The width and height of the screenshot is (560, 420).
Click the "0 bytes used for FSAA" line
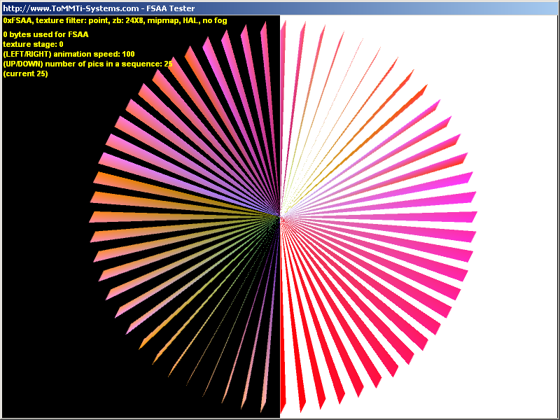pyautogui.click(x=46, y=34)
